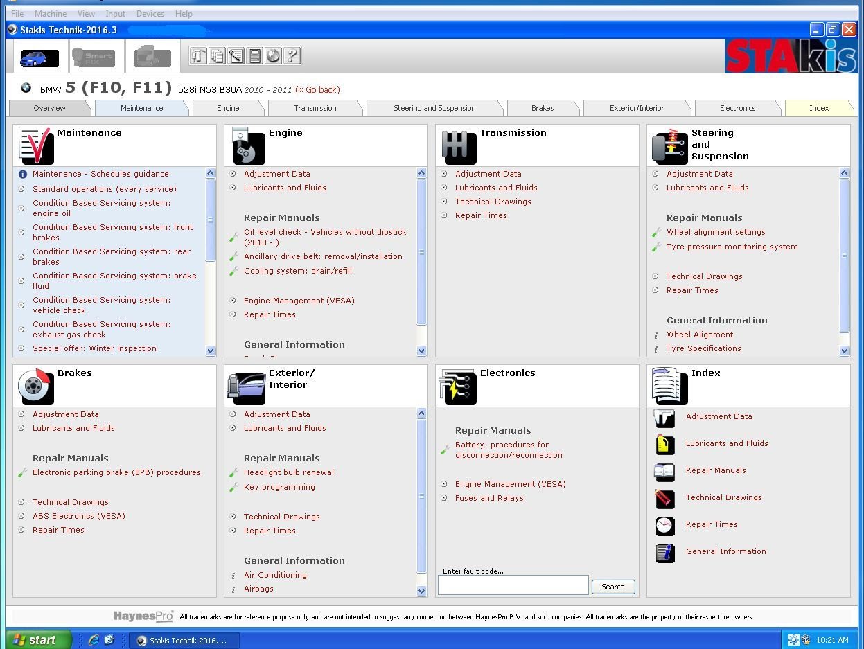Select the Brakes tab

[x=543, y=108]
